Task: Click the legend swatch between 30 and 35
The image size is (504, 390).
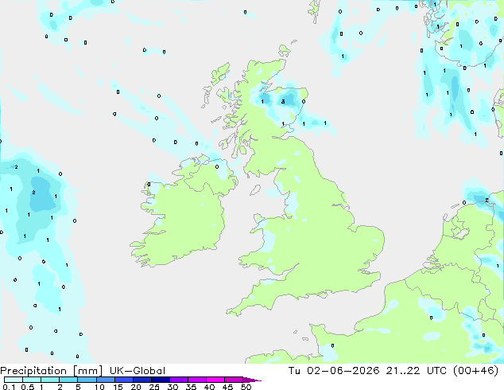Action: tap(179, 380)
